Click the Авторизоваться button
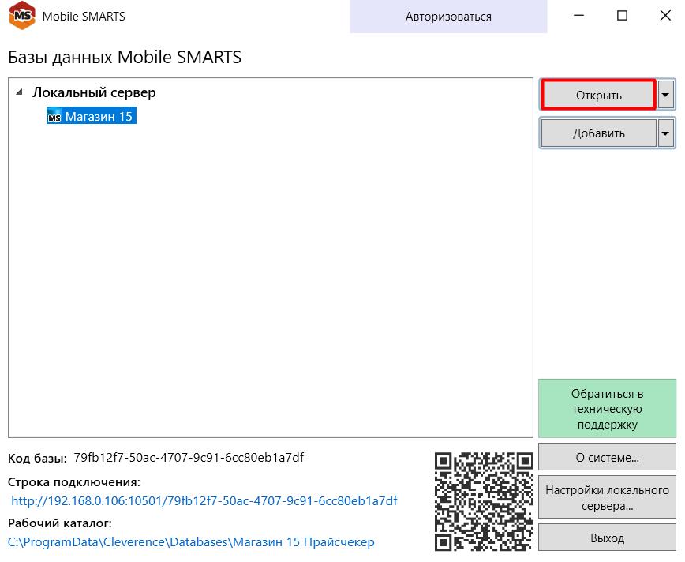Screen dimensions: 685x562 [448, 17]
